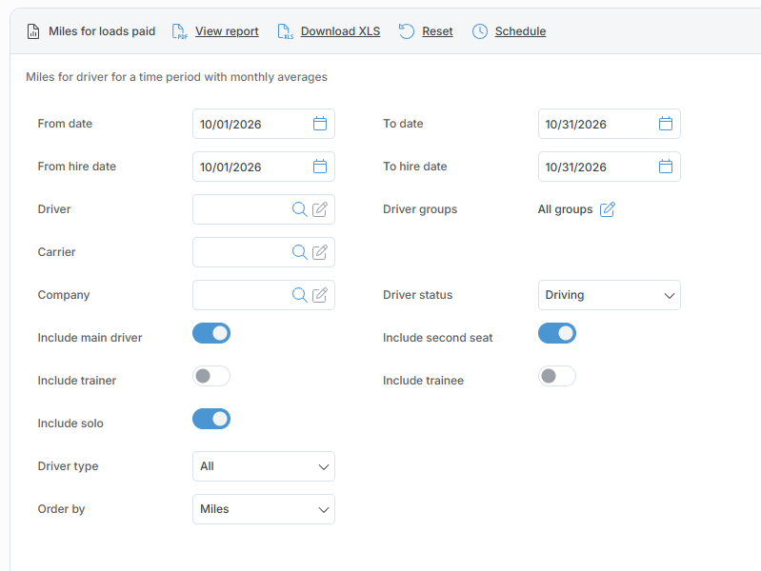
Task: Click the Company edit pencil icon
Action: [x=320, y=295]
